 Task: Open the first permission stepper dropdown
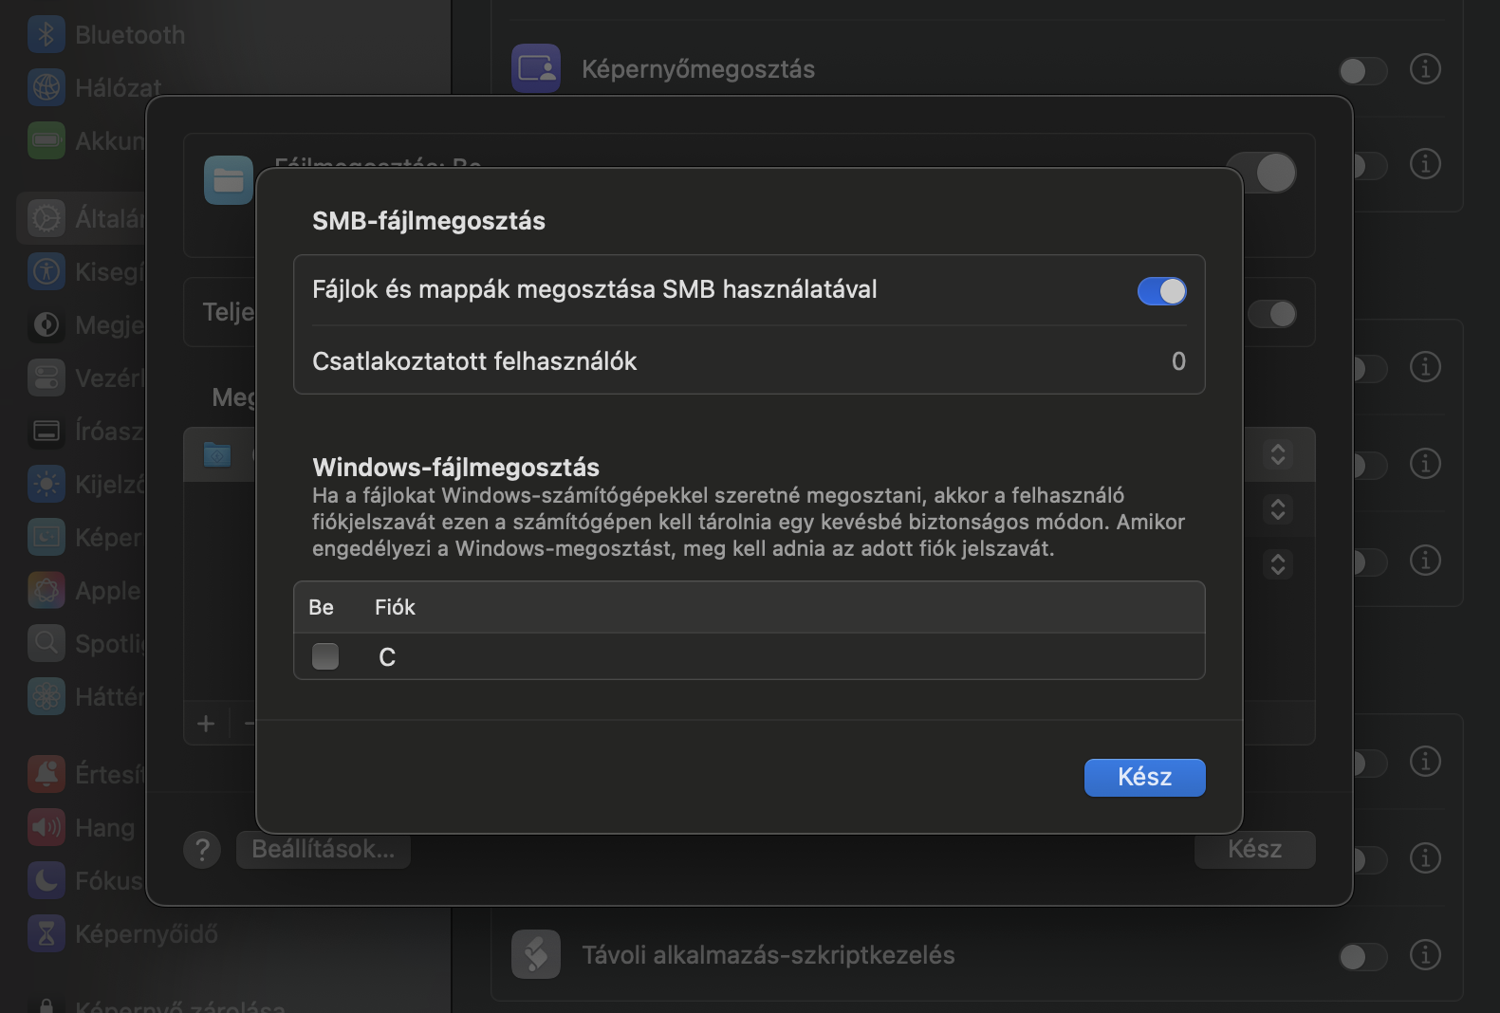tap(1278, 454)
